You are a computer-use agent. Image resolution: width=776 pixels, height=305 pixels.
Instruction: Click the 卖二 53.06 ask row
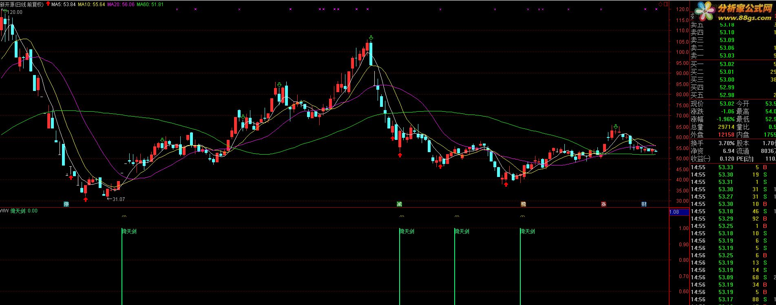point(733,48)
